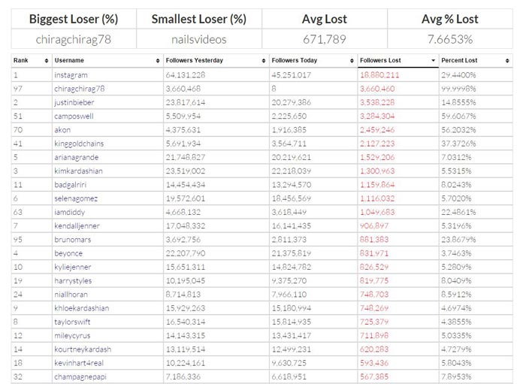Screen dimensions: 526x384
Task: Click beyonce's 21,375,819 followers today
Action: (292, 253)
